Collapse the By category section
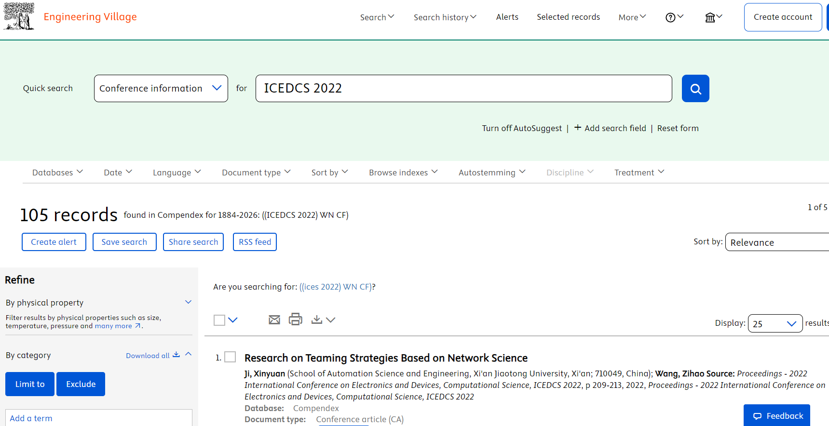 (x=188, y=354)
